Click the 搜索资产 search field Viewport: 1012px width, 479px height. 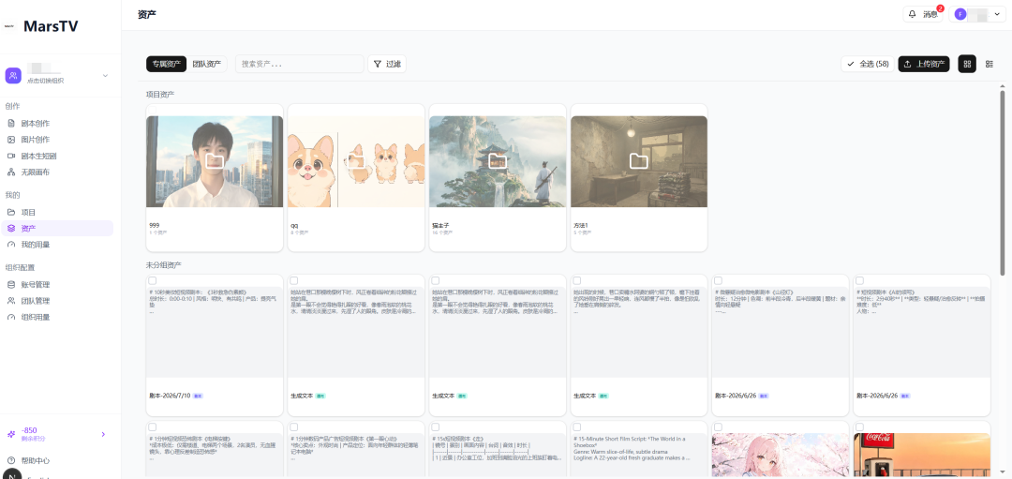(x=300, y=64)
